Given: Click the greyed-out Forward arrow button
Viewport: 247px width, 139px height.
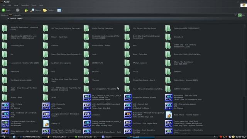Looking at the screenshot, I should click(x=17, y=10).
